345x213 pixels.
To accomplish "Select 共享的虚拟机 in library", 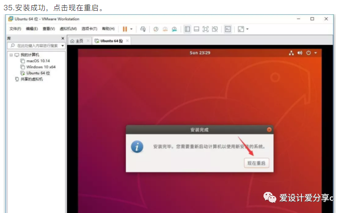I will (31, 79).
